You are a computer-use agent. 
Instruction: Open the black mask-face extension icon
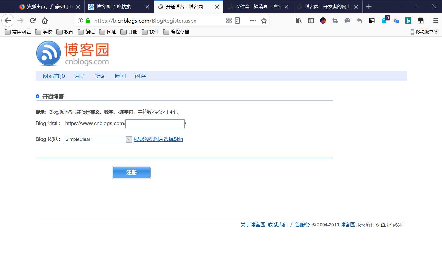click(x=421, y=21)
